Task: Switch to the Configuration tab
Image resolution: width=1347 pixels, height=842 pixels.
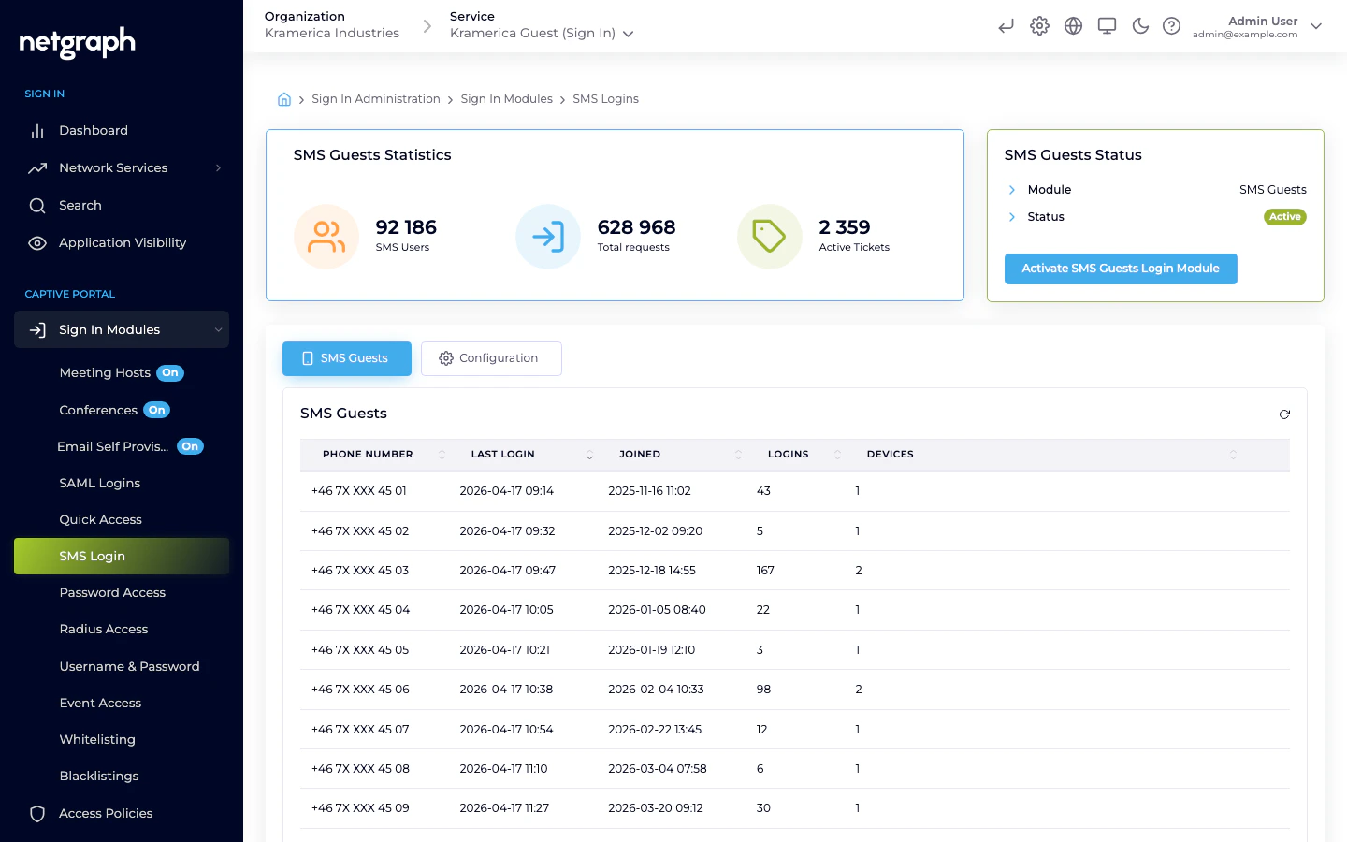Action: (491, 358)
